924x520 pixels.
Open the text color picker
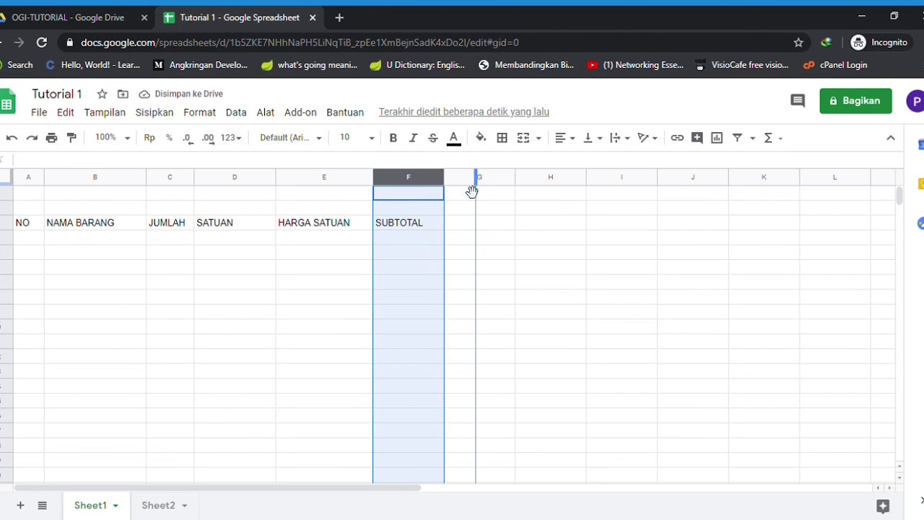point(454,138)
